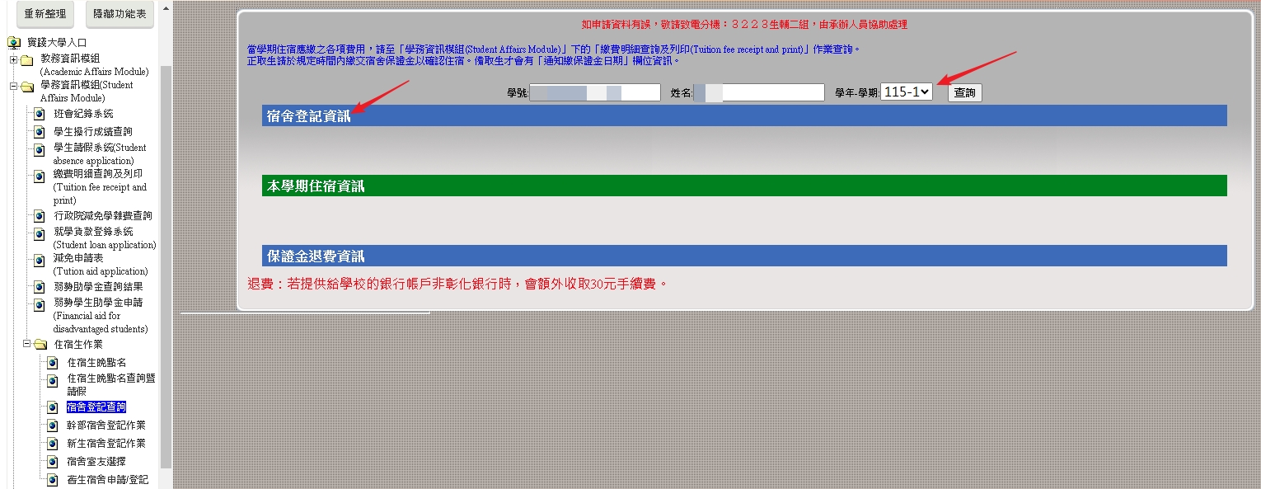1261x489 pixels.
Task: Collapse the 住宿生作業 folder
Action: 26,344
